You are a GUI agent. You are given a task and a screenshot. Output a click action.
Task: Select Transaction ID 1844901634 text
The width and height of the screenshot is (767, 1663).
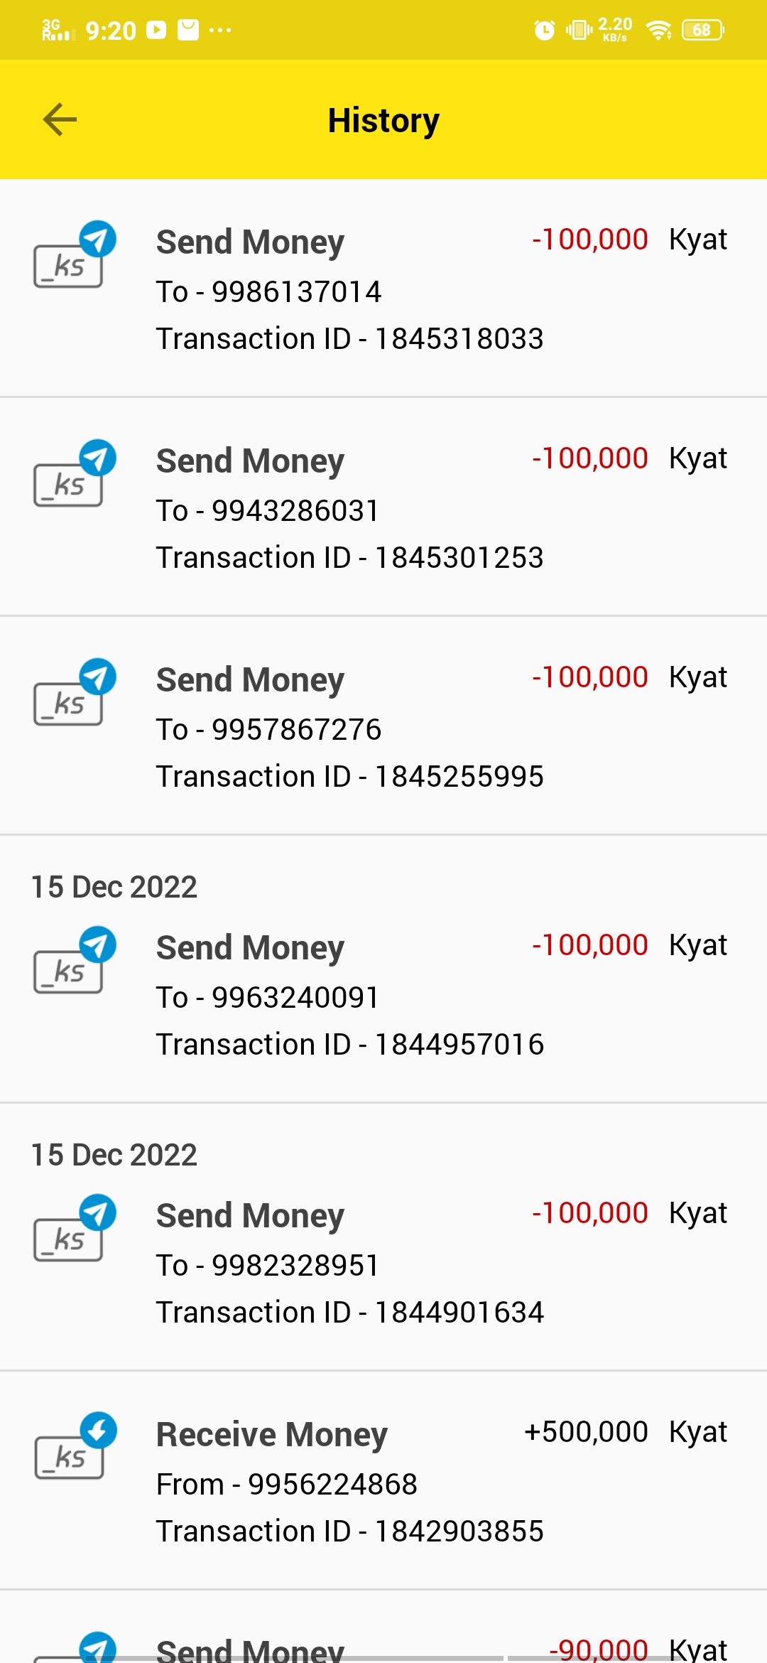coord(350,1313)
